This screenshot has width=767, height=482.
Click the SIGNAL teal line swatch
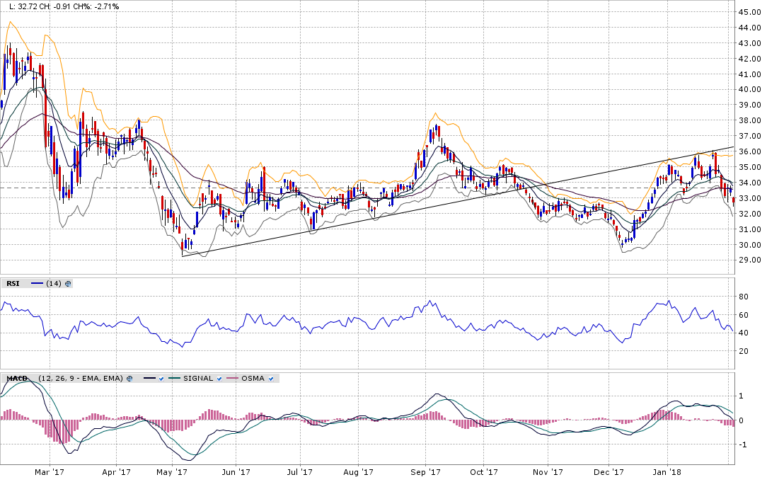click(x=174, y=379)
